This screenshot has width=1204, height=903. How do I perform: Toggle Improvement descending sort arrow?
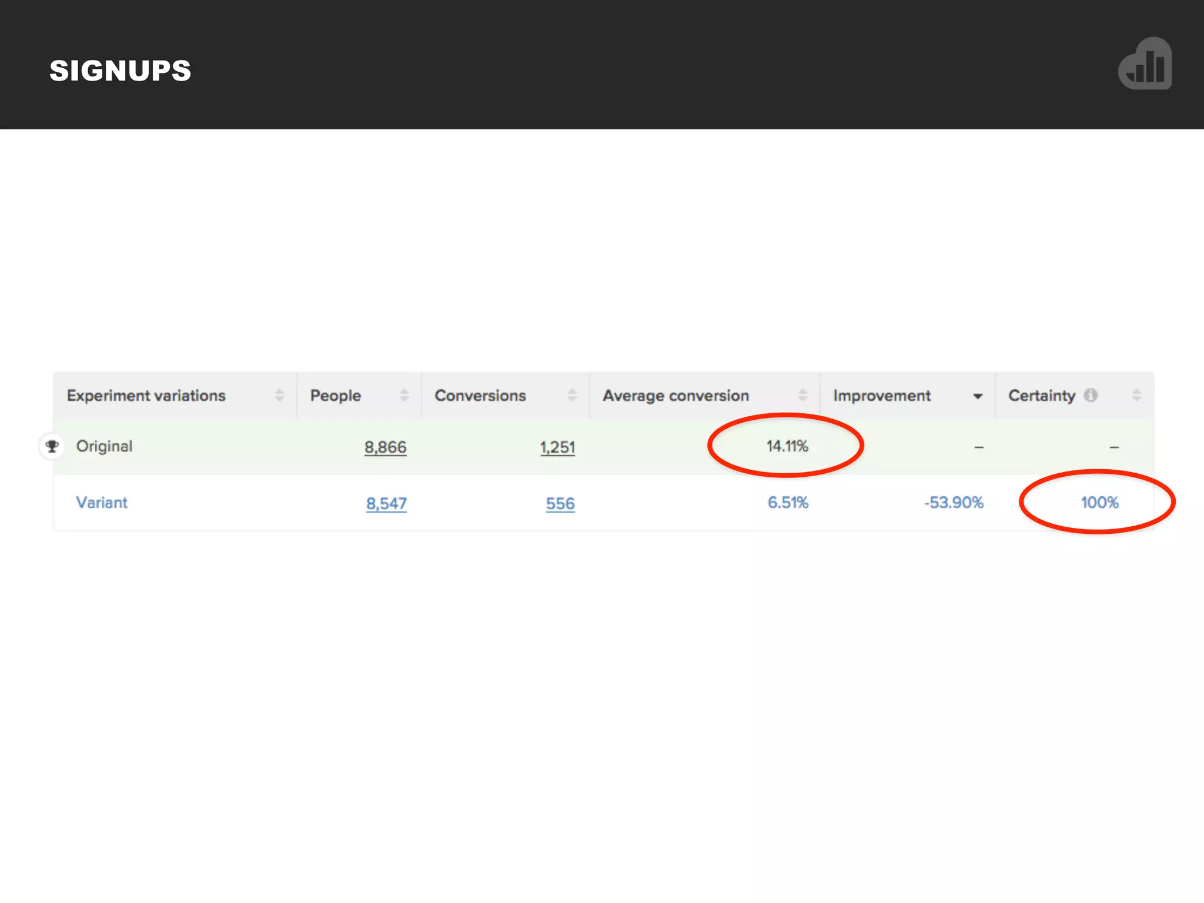978,396
